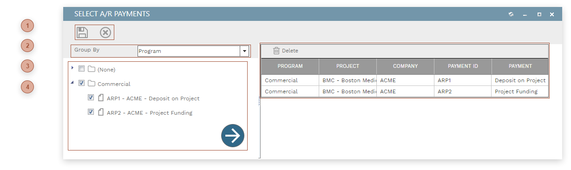Image resolution: width=571 pixels, height=170 pixels.
Task: Select ARP1 - ACME - Deposit on Project
Action: (x=153, y=98)
